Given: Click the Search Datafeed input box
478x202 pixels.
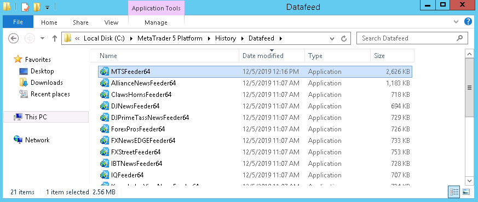Looking at the screenshot, I should (x=407, y=38).
